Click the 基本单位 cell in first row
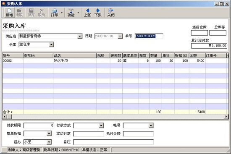231x154 pixels. [130, 61]
